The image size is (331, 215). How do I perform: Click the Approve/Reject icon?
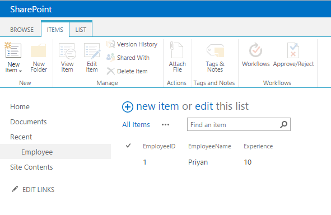293,50
